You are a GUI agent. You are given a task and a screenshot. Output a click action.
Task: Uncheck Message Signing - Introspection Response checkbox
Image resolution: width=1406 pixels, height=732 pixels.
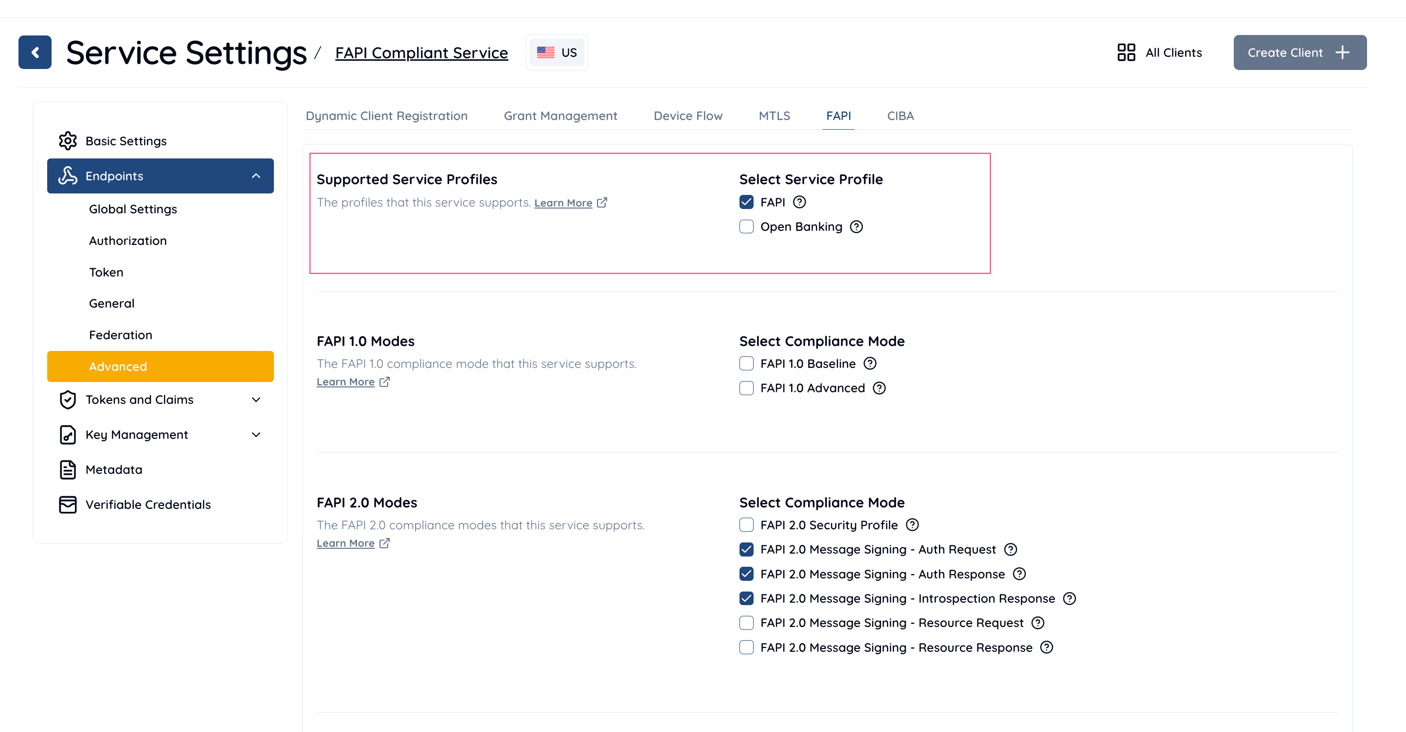746,598
